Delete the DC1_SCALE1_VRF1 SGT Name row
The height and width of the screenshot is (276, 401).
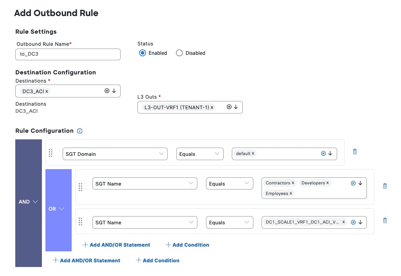click(385, 220)
